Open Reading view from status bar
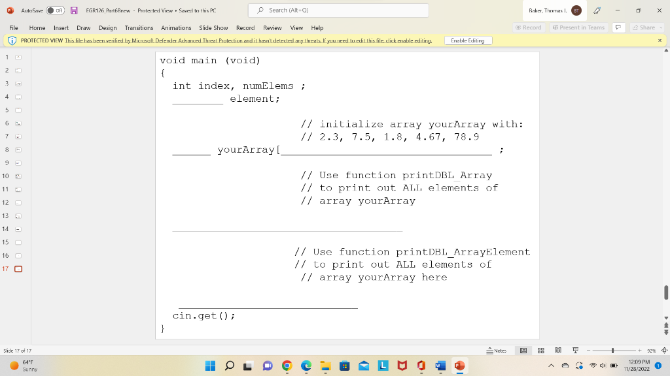Viewport: 670px width, 376px height. (557, 351)
